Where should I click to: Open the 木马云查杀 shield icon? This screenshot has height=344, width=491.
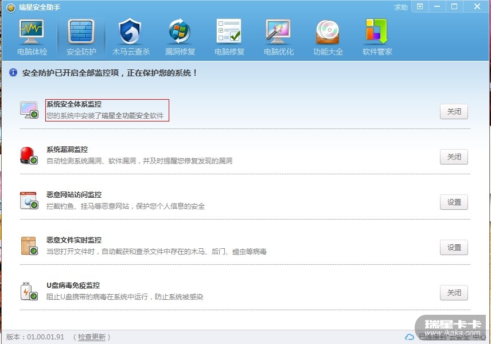pyautogui.click(x=130, y=32)
